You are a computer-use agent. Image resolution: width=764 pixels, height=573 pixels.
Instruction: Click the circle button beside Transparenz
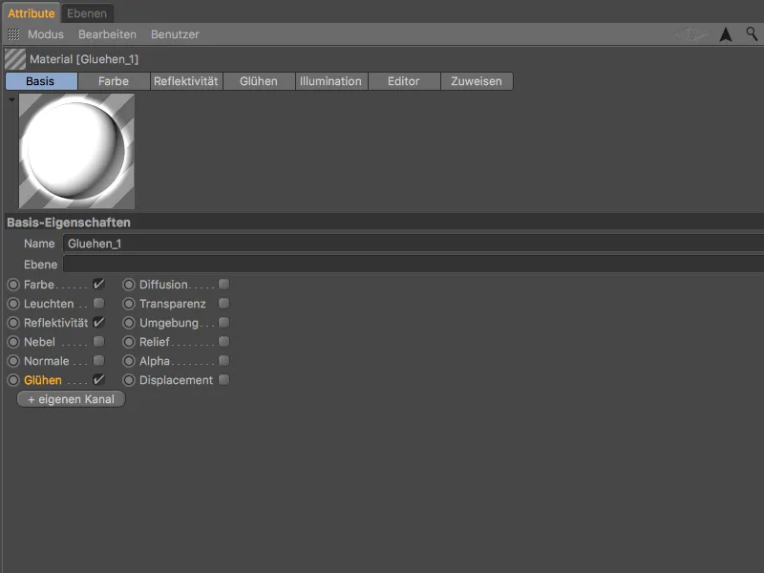click(x=129, y=304)
